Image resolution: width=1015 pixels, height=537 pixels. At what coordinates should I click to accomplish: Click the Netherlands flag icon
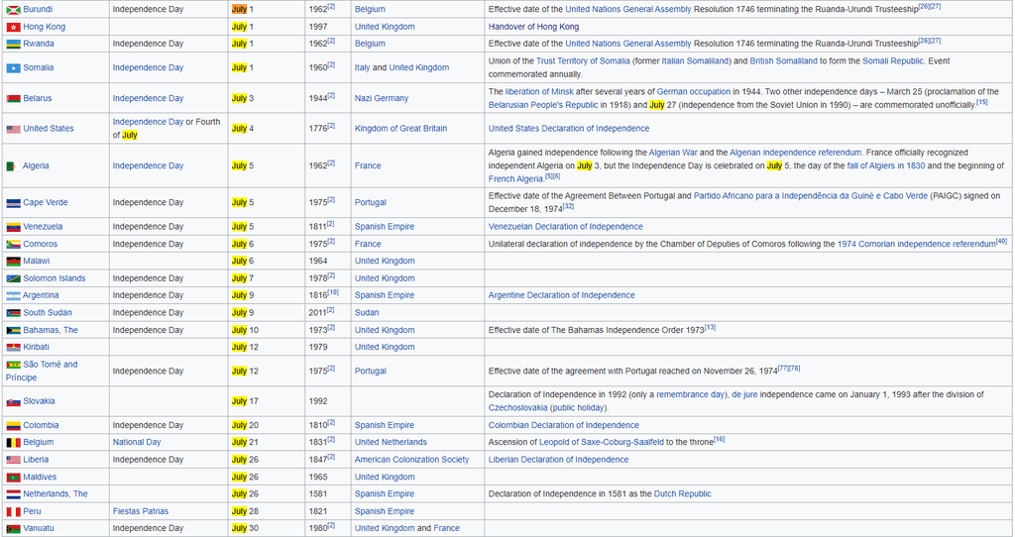pyautogui.click(x=13, y=494)
